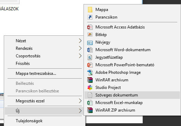Image resolution: width=181 pixels, height=126 pixels.
Task: Open Megosztás ezzel menu entry
Action: 44,101
